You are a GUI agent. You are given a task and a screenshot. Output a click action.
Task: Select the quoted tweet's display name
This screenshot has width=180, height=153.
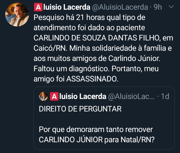coord(82,96)
